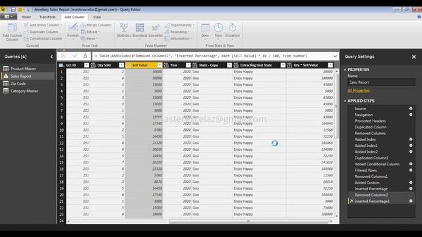
Task: Click the horizontal scrollbar of data grid
Action: (249, 221)
